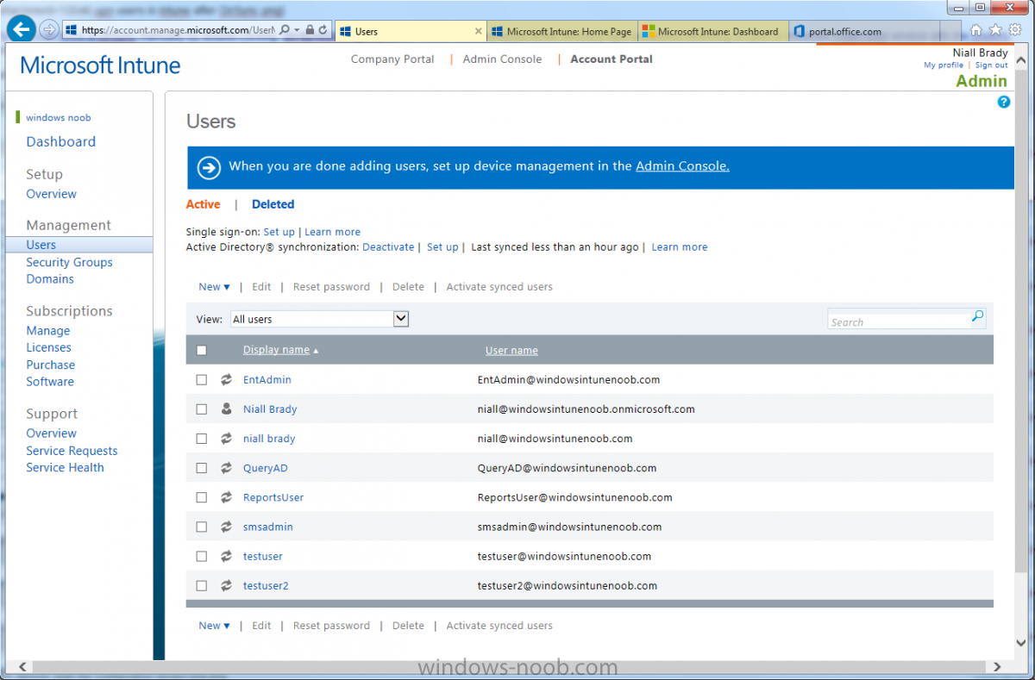Screen dimensions: 1035x680
Task: Open Service Health under Support
Action: (65, 467)
